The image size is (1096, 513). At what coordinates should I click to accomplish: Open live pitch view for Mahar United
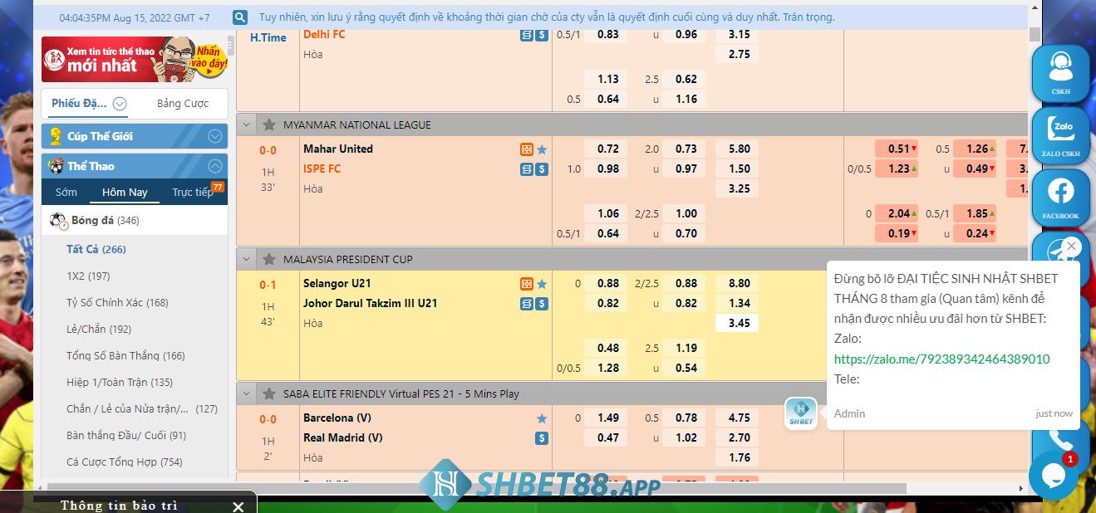(x=527, y=148)
